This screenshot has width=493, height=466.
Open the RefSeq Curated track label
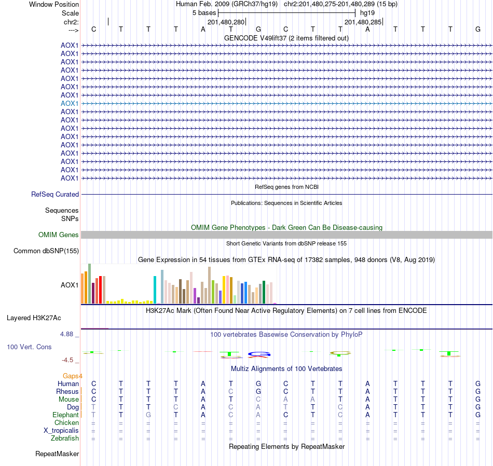55,194
